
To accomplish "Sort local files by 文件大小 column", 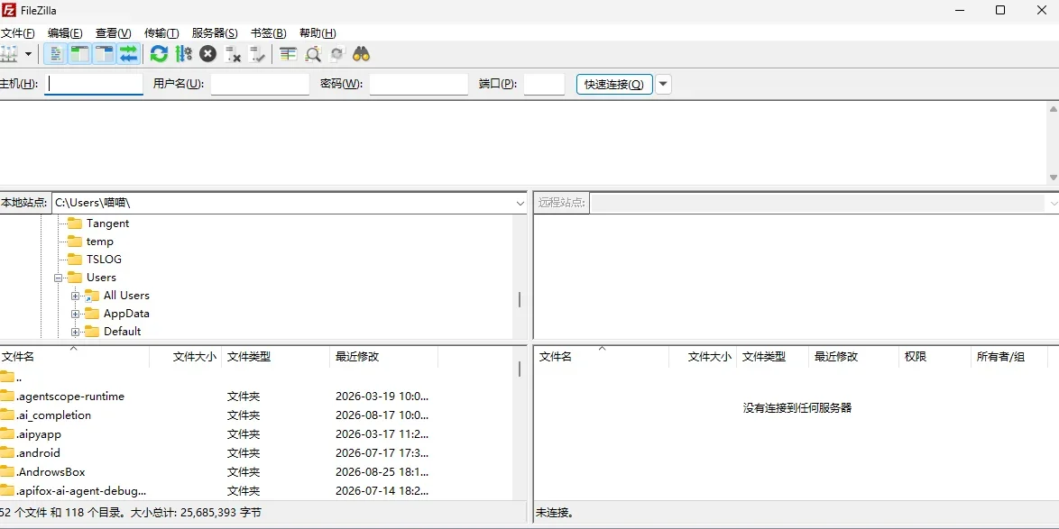I will (186, 357).
